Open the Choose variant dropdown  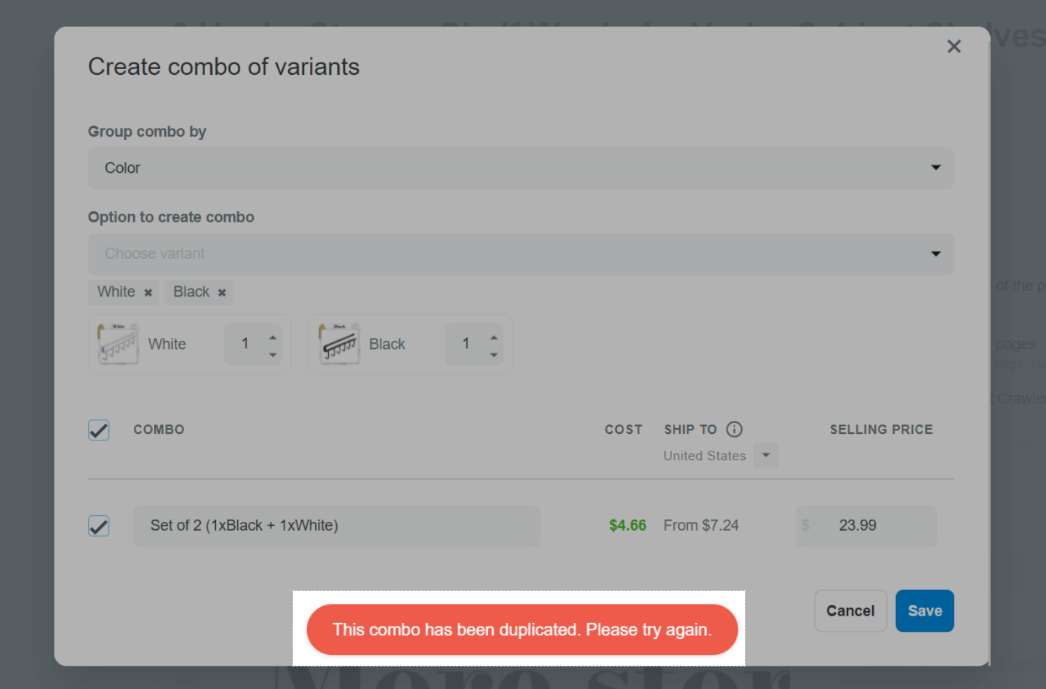pyautogui.click(x=521, y=254)
